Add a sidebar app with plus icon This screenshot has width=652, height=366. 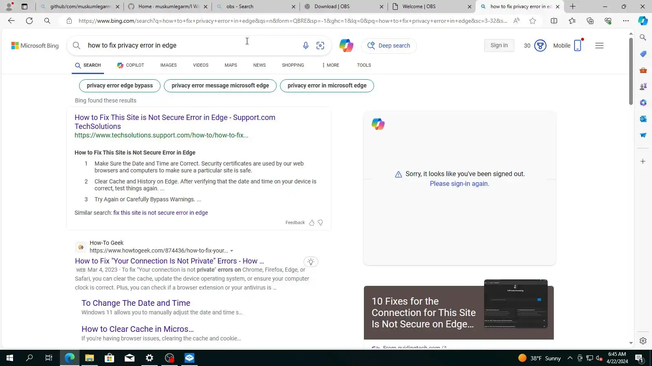[643, 161]
